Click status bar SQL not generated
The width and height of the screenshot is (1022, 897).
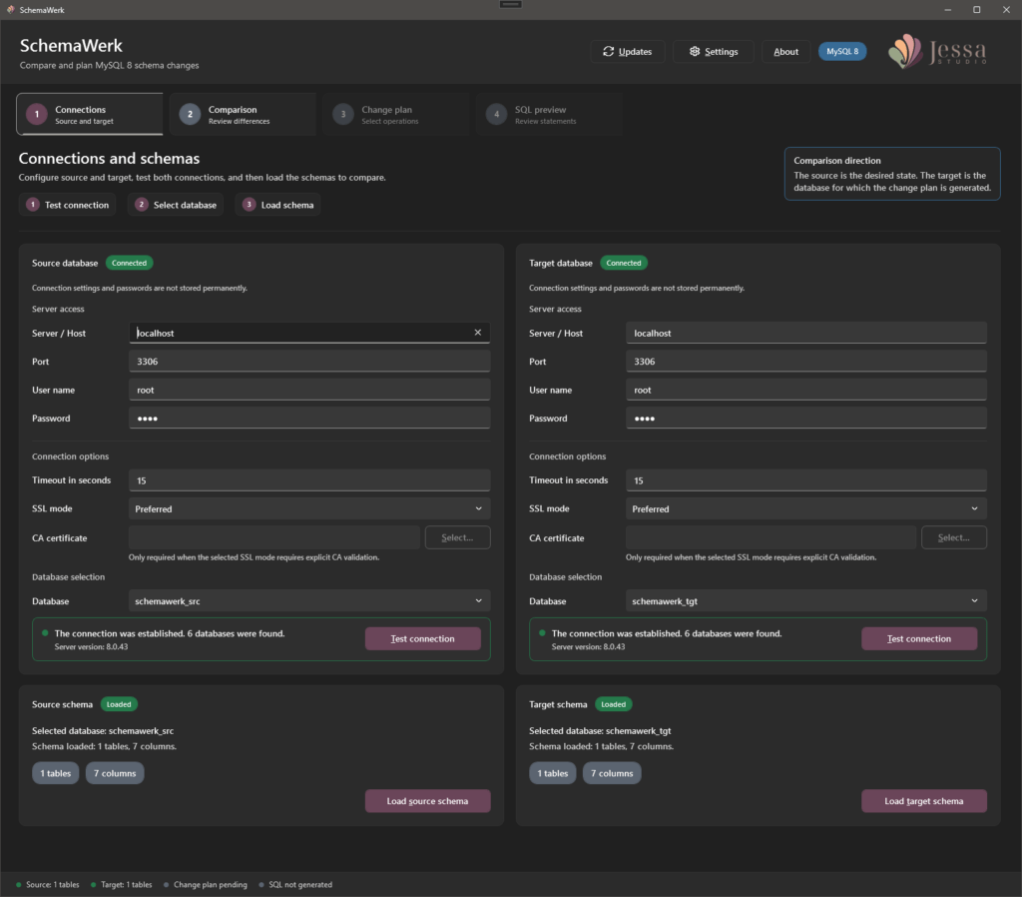click(295, 885)
